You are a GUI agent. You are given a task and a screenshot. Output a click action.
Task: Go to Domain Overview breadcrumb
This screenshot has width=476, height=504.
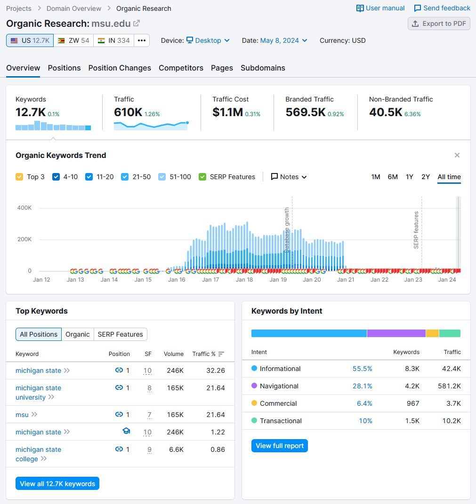(x=74, y=8)
